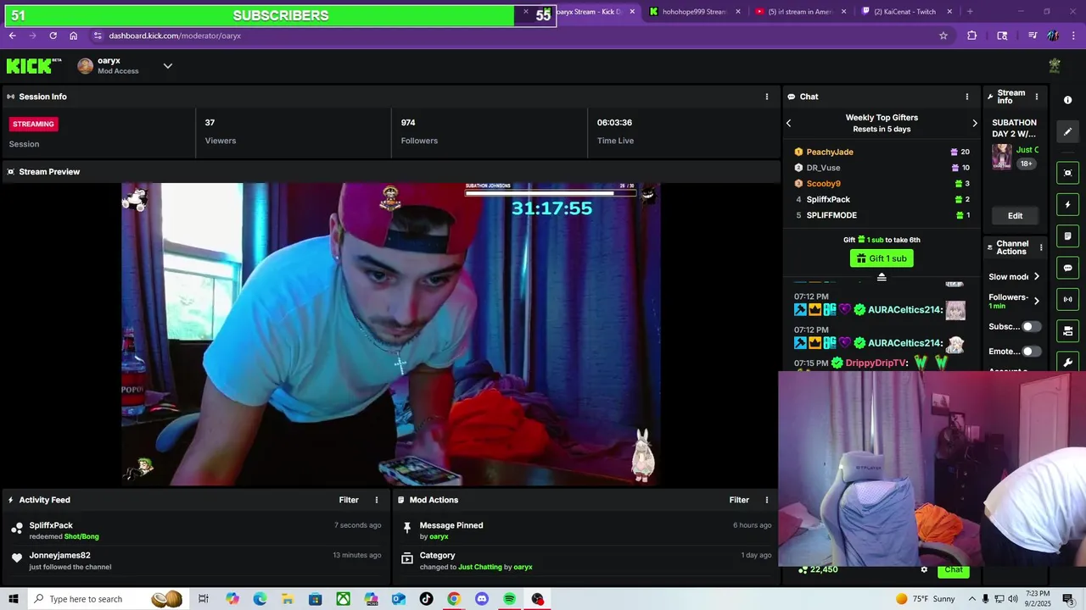The image size is (1086, 610).
Task: Click the DR_Vuse row in top gifters
Action: (882, 168)
